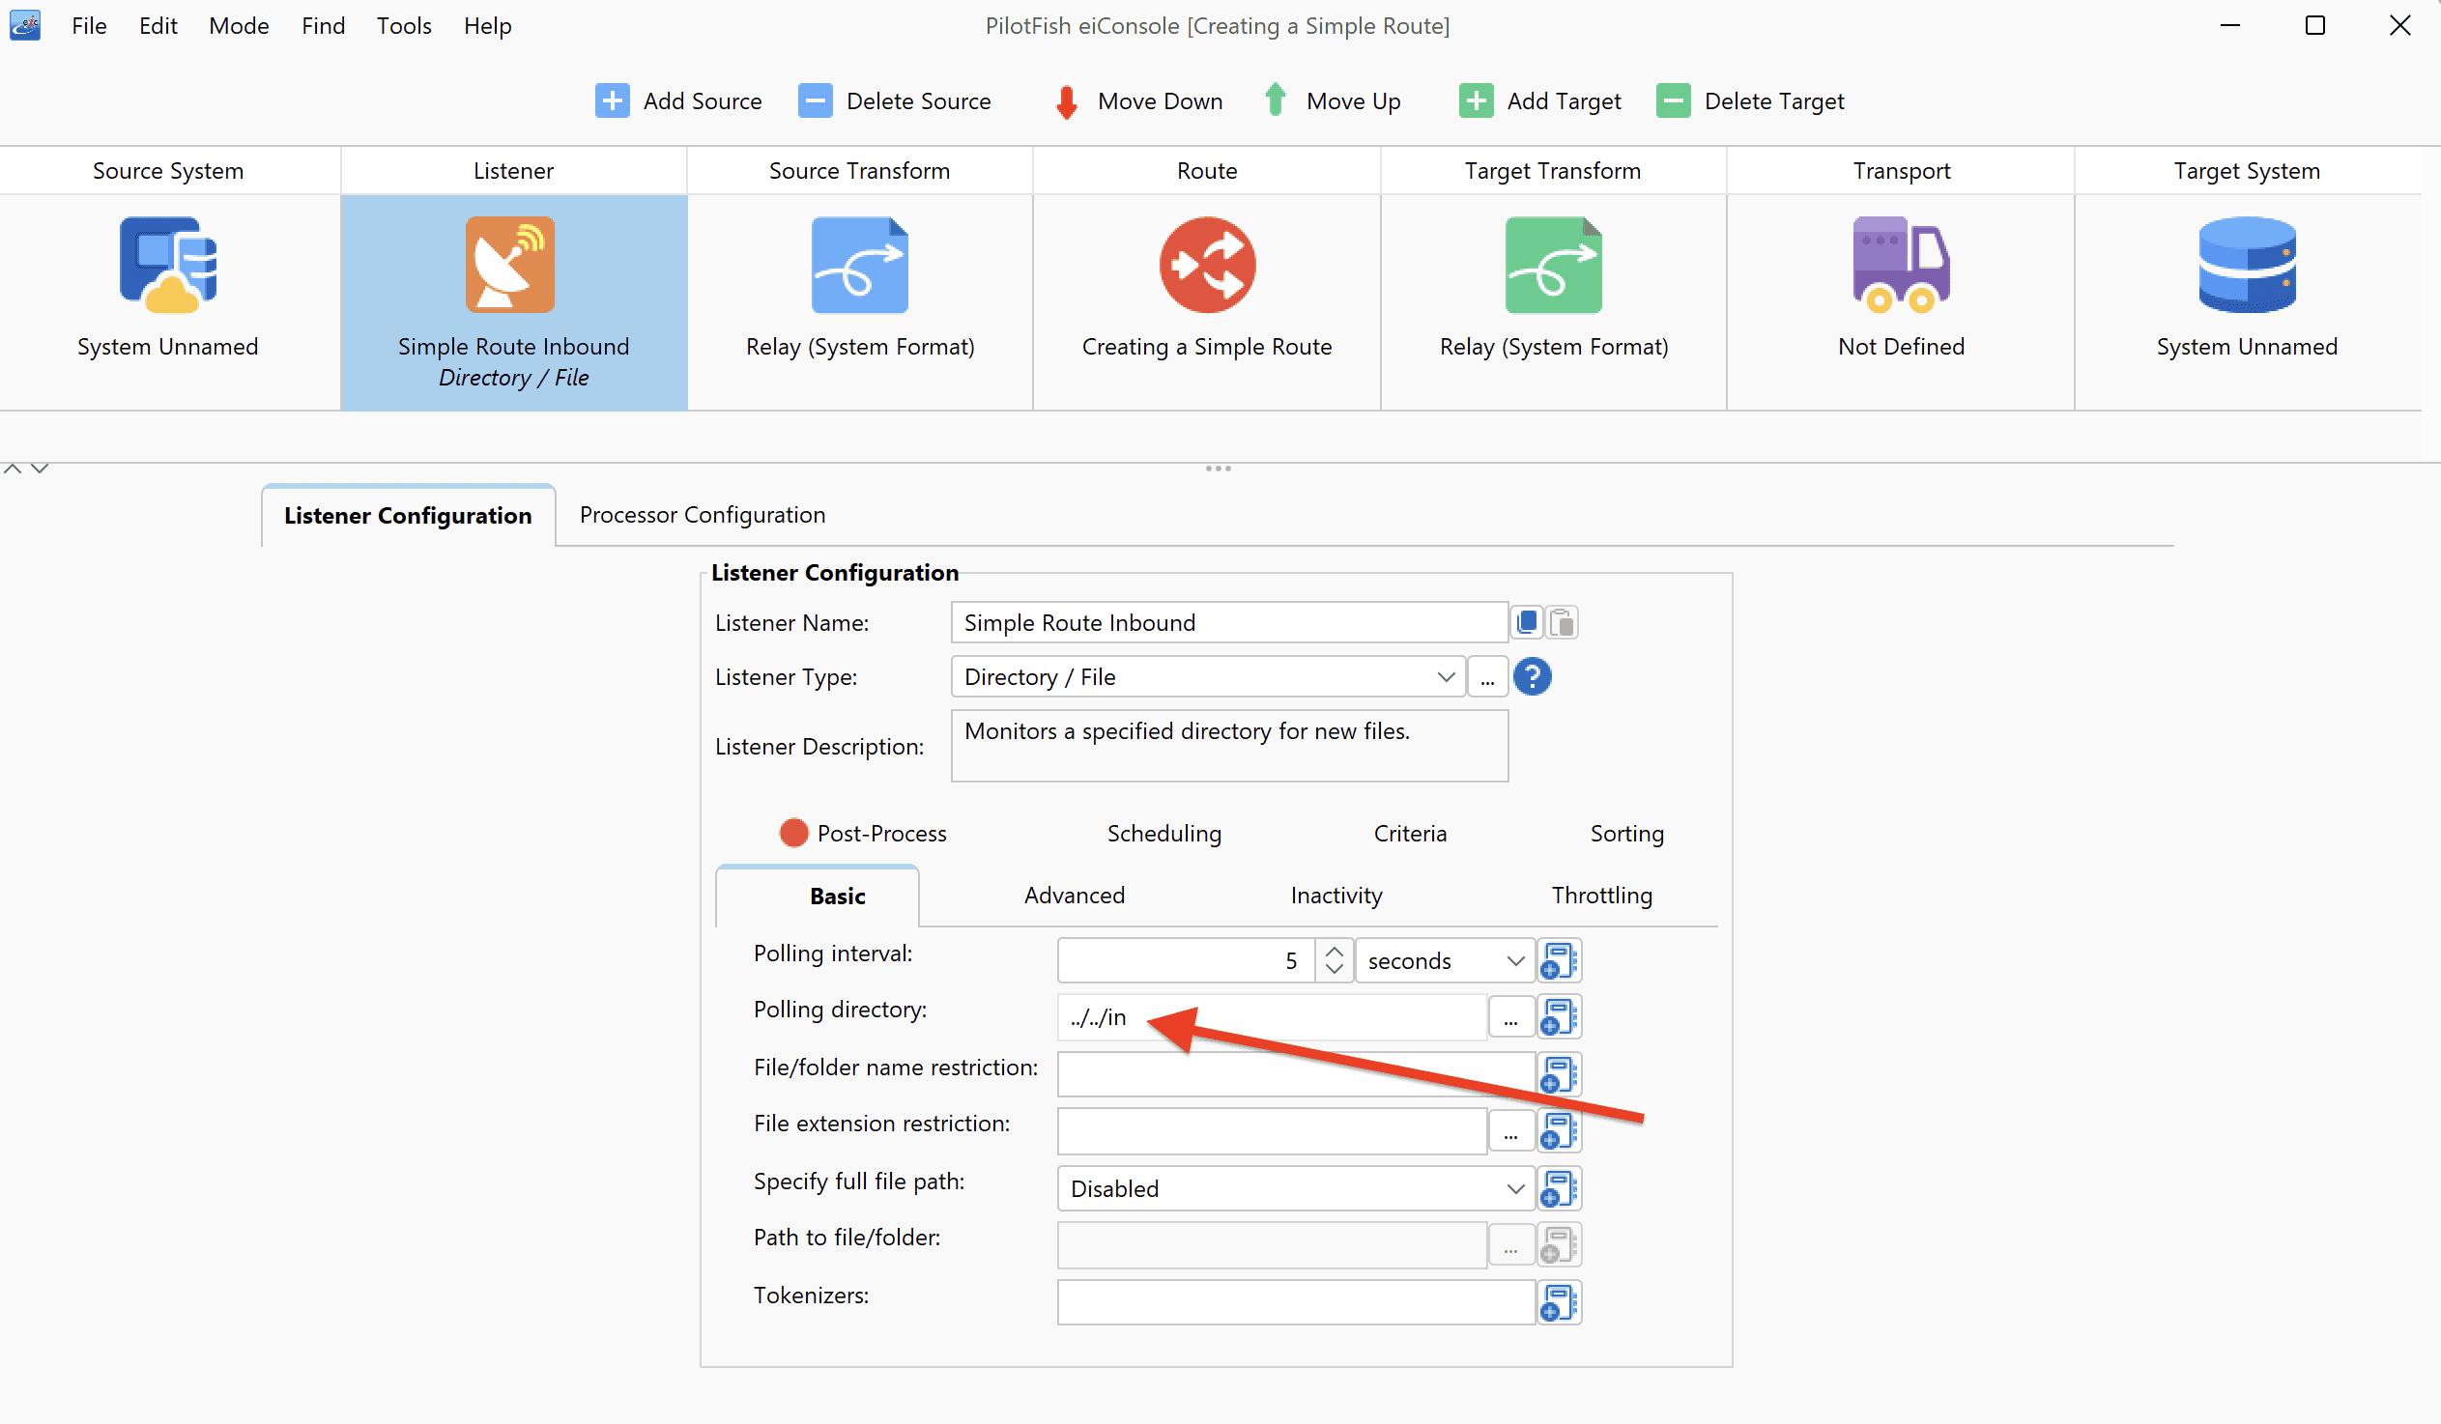
Task: Click the Tokenizers input field
Action: click(x=1296, y=1303)
